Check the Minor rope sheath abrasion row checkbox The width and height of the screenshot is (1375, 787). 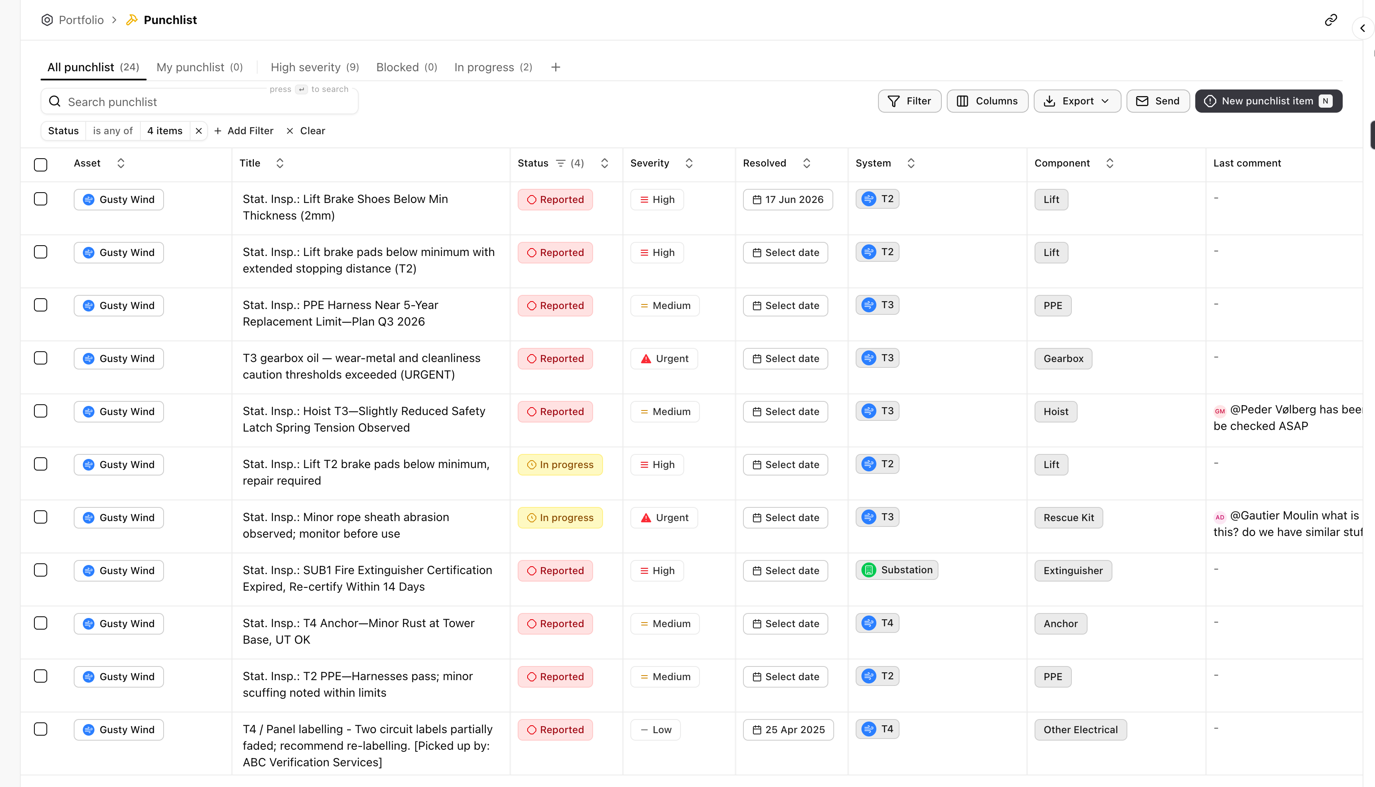tap(41, 517)
